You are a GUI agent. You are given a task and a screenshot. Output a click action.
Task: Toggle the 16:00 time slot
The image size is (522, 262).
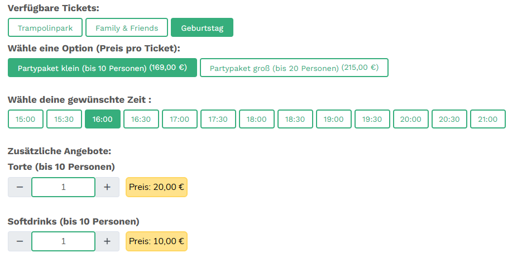coord(103,119)
